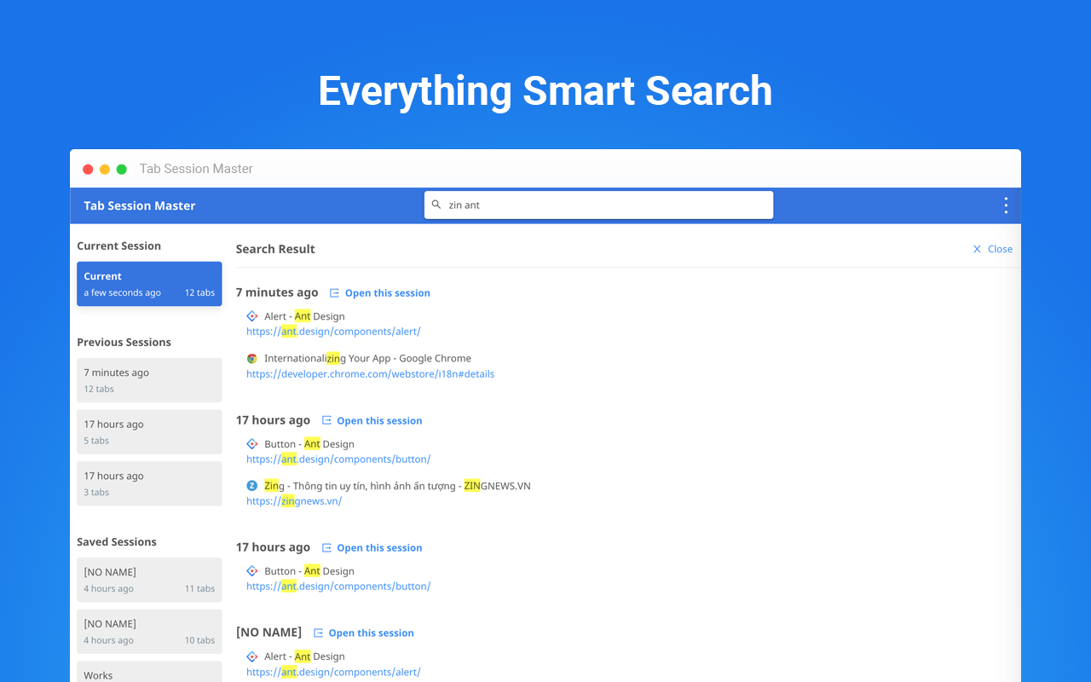Close the search results panel
Screen dimensions: 1091x682
click(992, 249)
